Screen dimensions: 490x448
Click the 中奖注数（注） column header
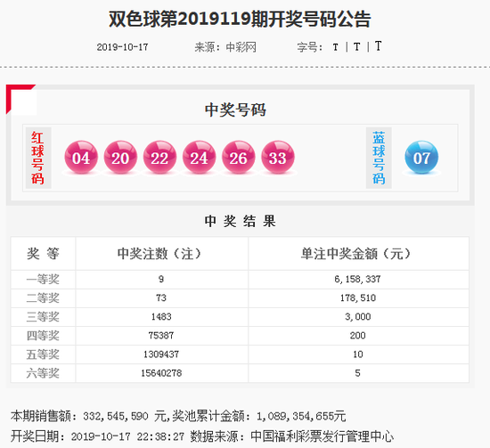coord(161,253)
